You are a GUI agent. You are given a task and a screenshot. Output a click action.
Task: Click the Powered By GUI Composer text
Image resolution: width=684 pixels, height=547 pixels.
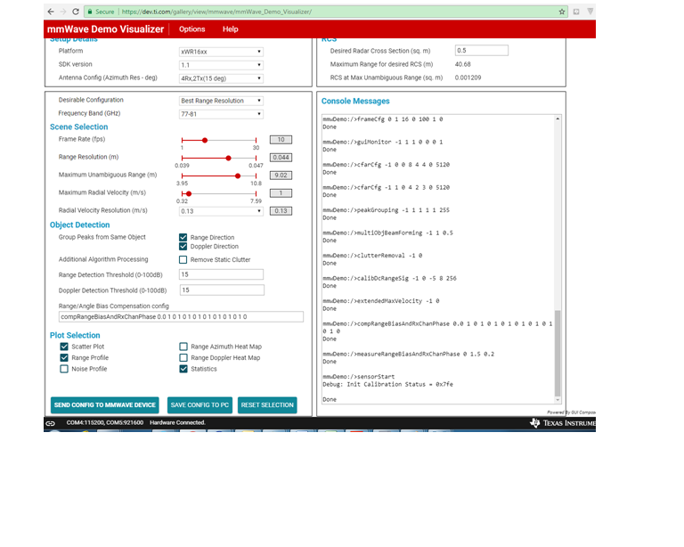tap(572, 412)
